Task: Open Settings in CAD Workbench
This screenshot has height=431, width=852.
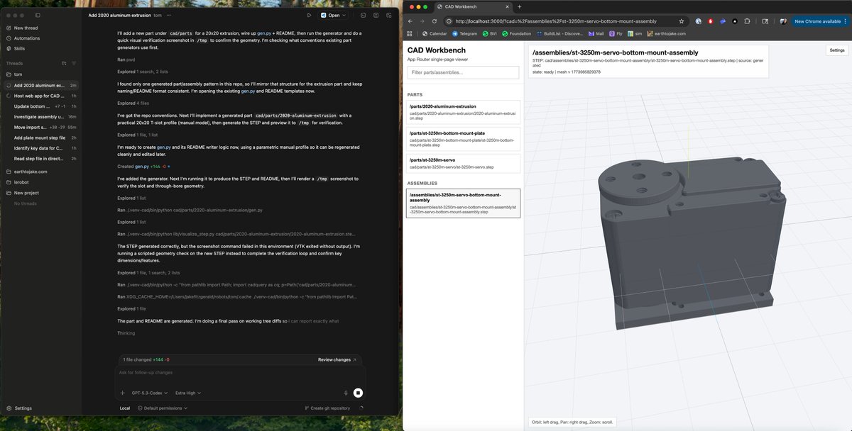Action: click(x=837, y=50)
